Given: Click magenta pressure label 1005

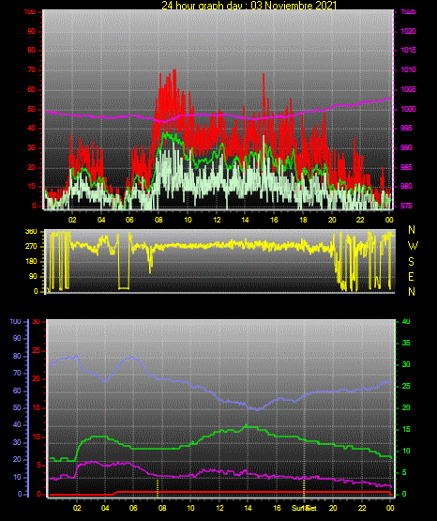Looking at the screenshot, I should (x=408, y=89).
